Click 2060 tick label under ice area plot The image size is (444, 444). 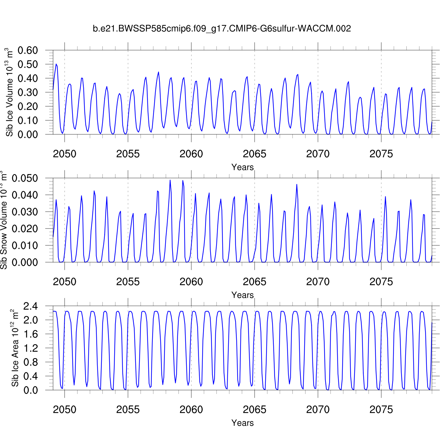pos(191,410)
